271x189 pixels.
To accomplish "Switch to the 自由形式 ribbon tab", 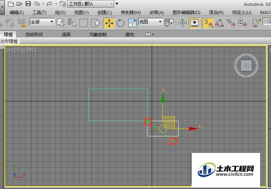I will pyautogui.click(x=34, y=35).
